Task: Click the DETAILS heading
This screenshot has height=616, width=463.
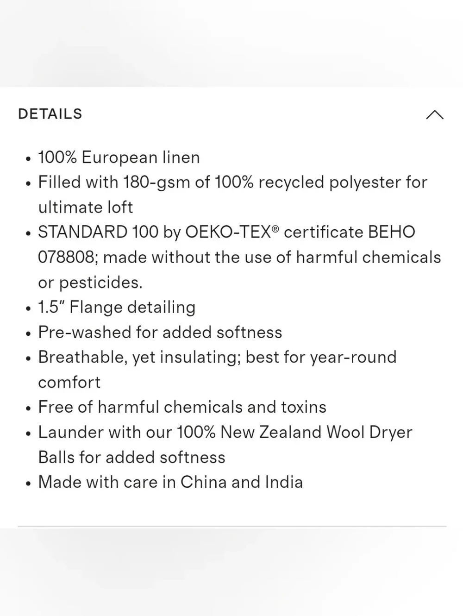Action: pos(50,114)
